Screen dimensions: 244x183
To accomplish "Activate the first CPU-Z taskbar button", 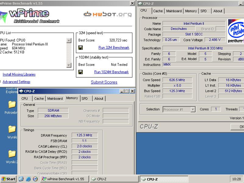I will (114, 179).
